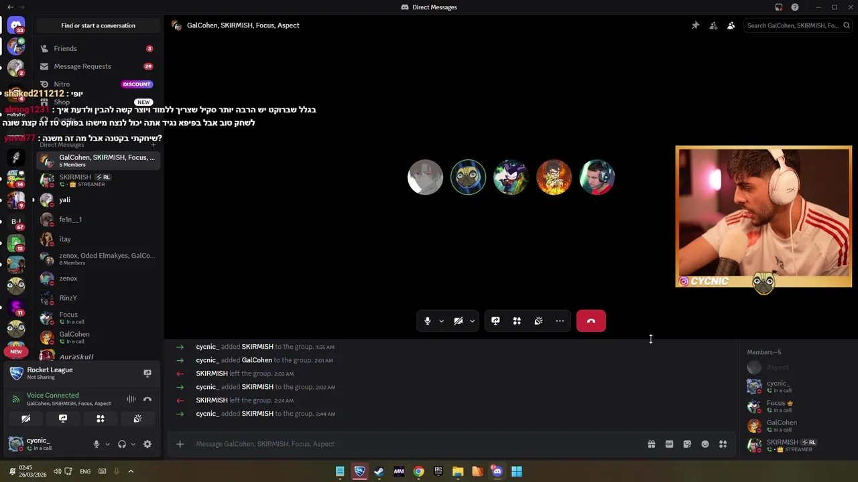Expand output device options in user panel
This screenshot has width=858, height=482.
click(133, 445)
